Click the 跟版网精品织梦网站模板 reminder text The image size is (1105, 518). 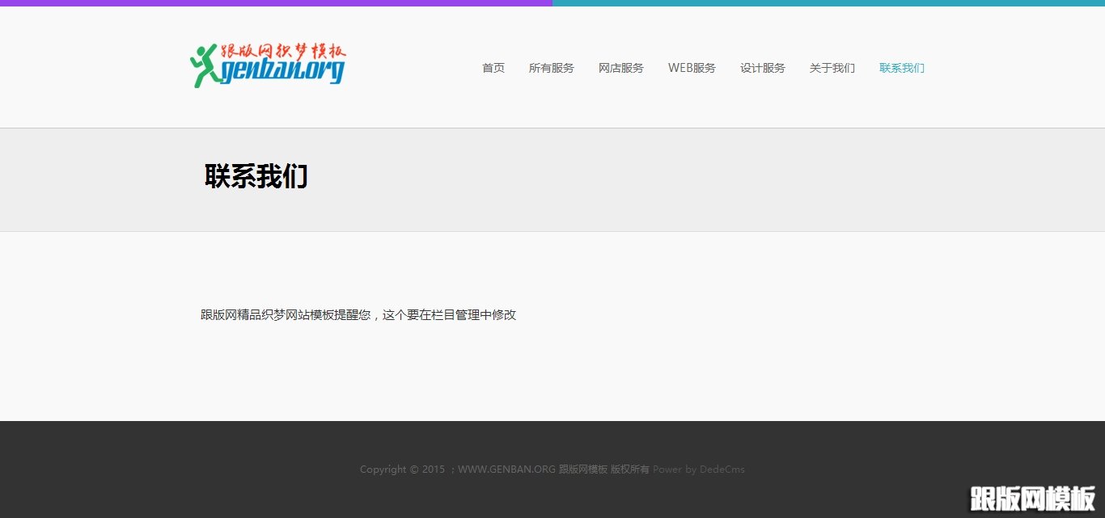point(357,314)
